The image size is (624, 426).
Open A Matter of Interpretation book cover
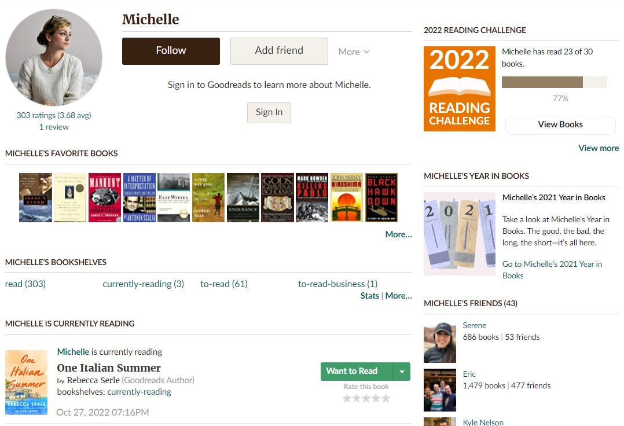pos(140,198)
